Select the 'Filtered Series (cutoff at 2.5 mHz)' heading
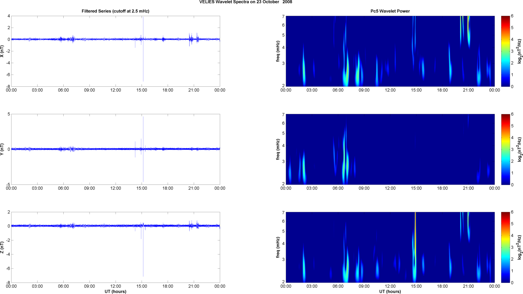 coord(115,11)
